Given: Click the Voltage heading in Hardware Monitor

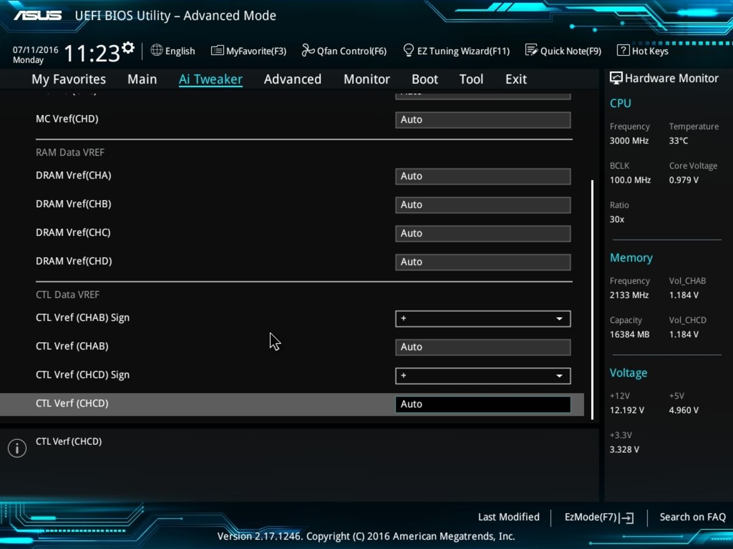Looking at the screenshot, I should coord(628,373).
